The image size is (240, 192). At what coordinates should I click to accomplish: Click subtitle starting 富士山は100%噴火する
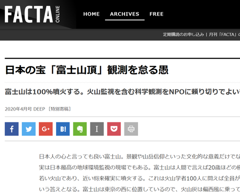pyautogui.click(x=122, y=92)
